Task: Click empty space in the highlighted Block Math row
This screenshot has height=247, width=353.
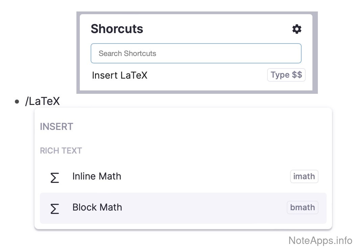Action: pos(203,208)
